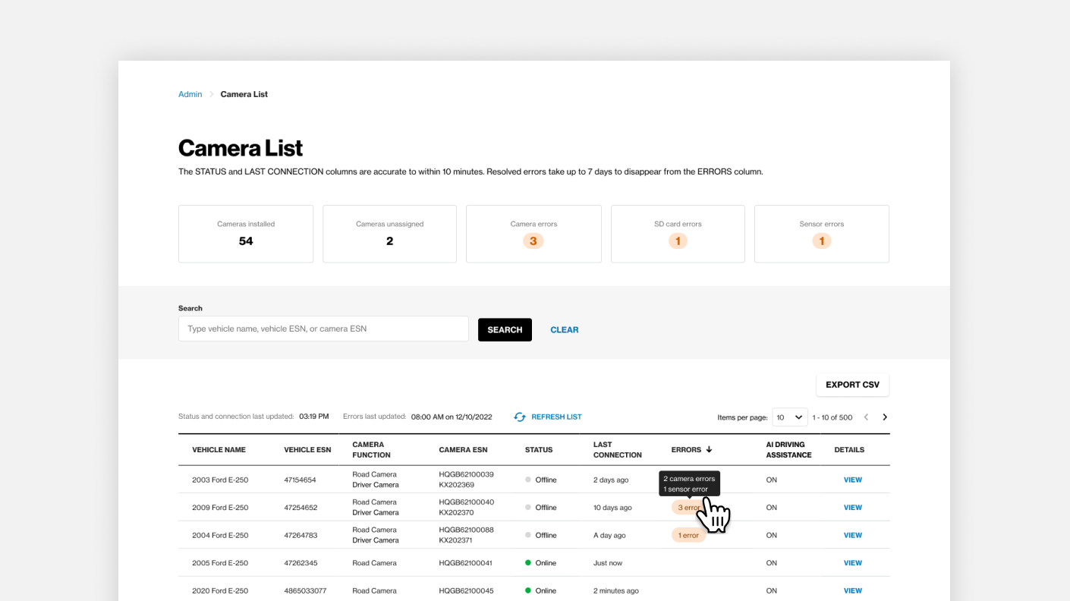Click the Cameras installed summary card
The height and width of the screenshot is (601, 1070).
246,234
